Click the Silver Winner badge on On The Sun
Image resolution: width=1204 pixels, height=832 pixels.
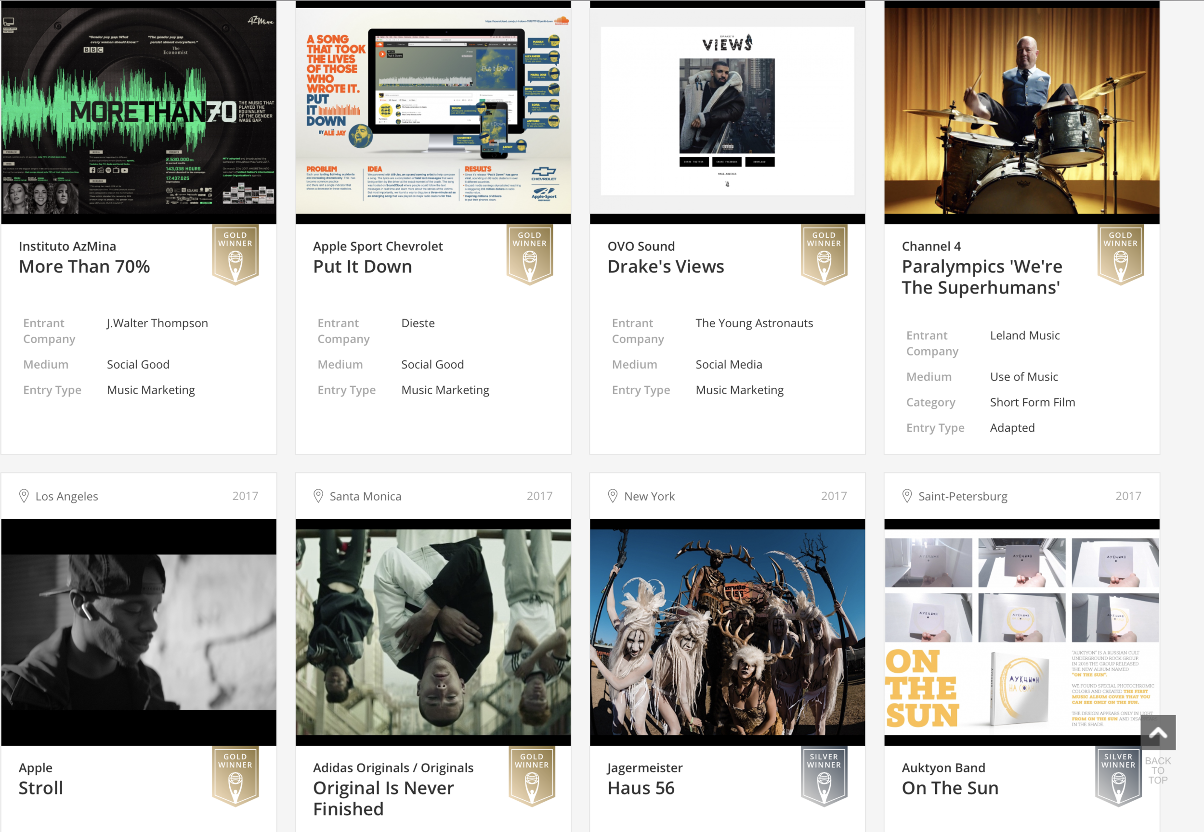(1118, 776)
